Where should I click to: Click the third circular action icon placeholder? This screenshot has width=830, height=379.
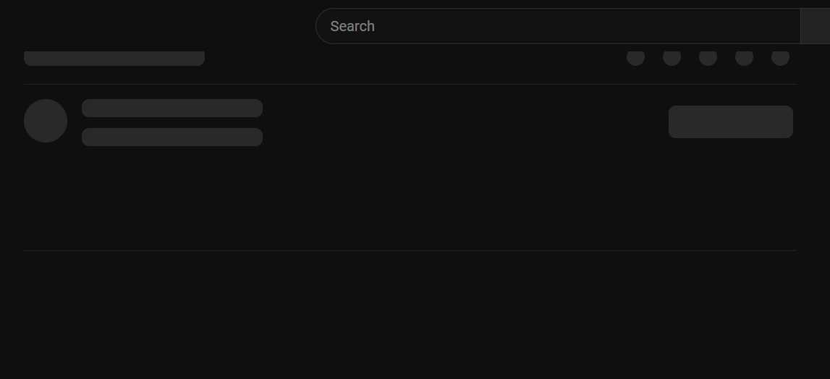[x=708, y=57]
